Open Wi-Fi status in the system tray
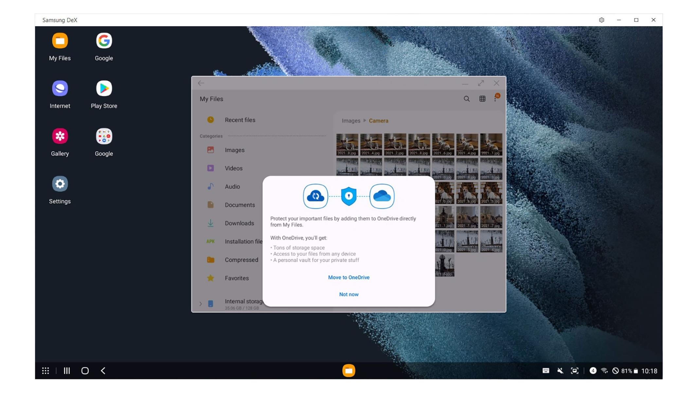The height and width of the screenshot is (393, 698). tap(604, 371)
